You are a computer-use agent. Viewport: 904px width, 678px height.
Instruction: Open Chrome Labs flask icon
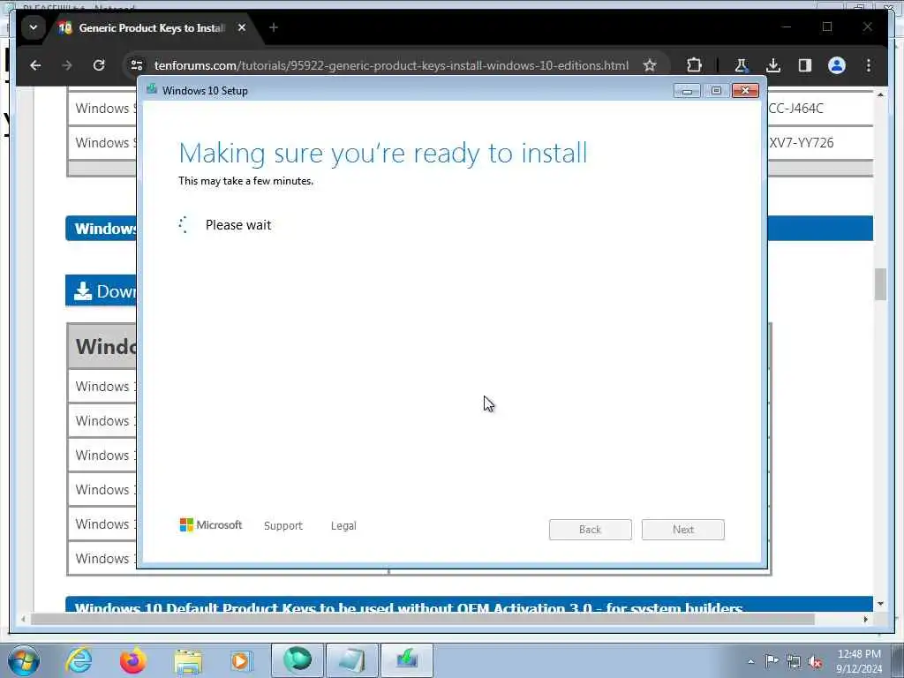pos(741,65)
